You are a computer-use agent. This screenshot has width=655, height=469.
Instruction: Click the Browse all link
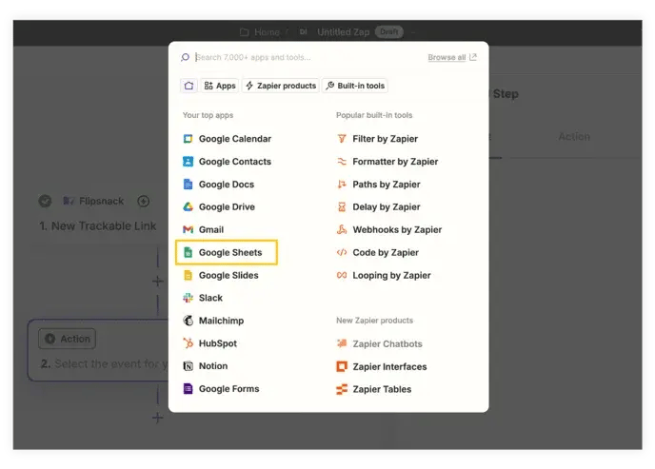point(452,57)
